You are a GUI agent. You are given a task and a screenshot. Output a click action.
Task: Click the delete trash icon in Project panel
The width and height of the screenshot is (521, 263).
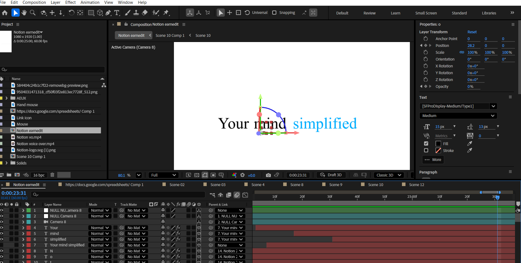(52, 175)
